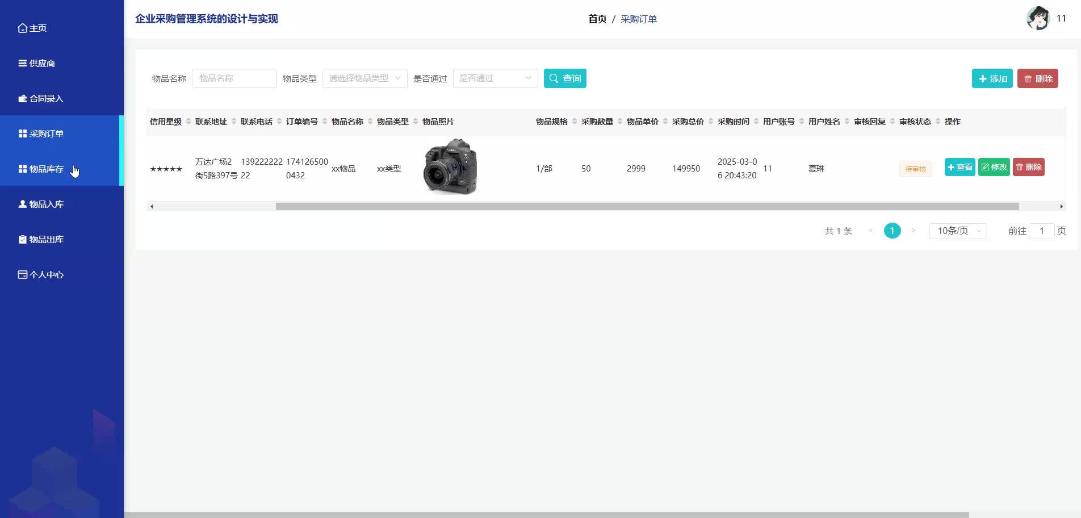Sort using the caret beside 订单编号
The width and height of the screenshot is (1081, 518).
pos(325,122)
